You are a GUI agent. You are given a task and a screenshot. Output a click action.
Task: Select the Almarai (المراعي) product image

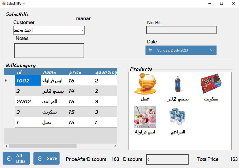point(178,116)
